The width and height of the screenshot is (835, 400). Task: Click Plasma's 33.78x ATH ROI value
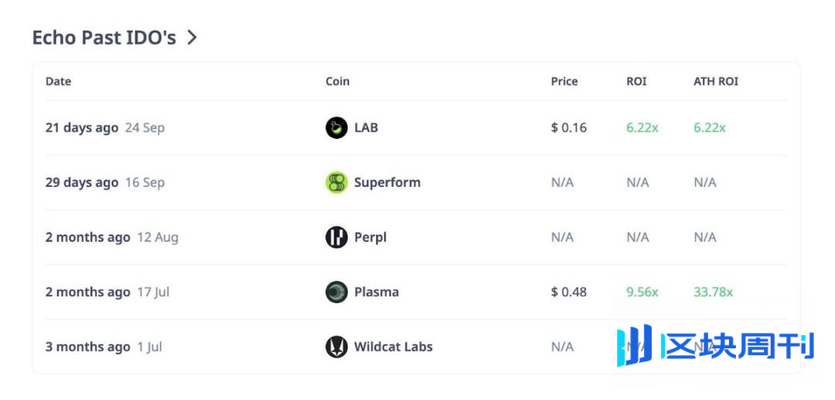click(x=713, y=292)
